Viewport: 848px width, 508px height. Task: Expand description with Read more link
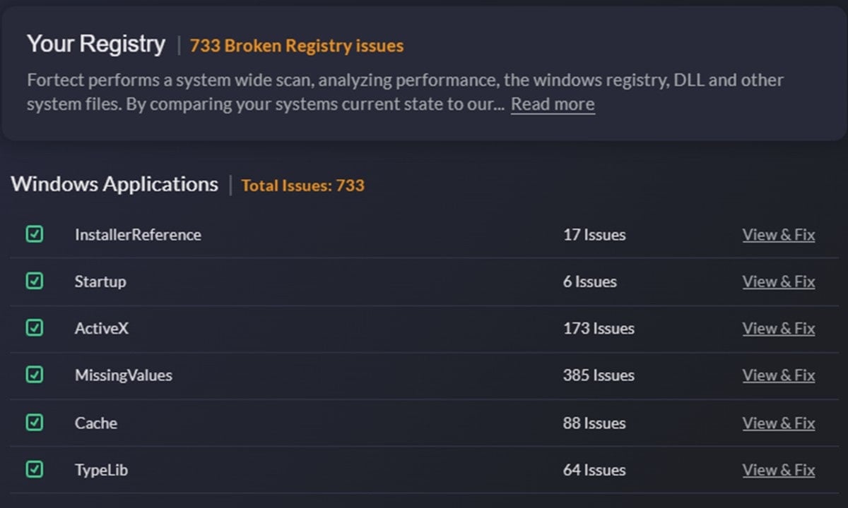pos(553,104)
